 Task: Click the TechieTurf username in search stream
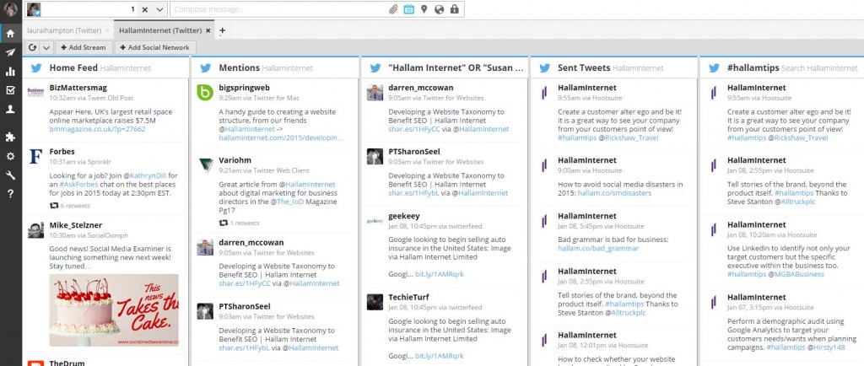pyautogui.click(x=408, y=297)
